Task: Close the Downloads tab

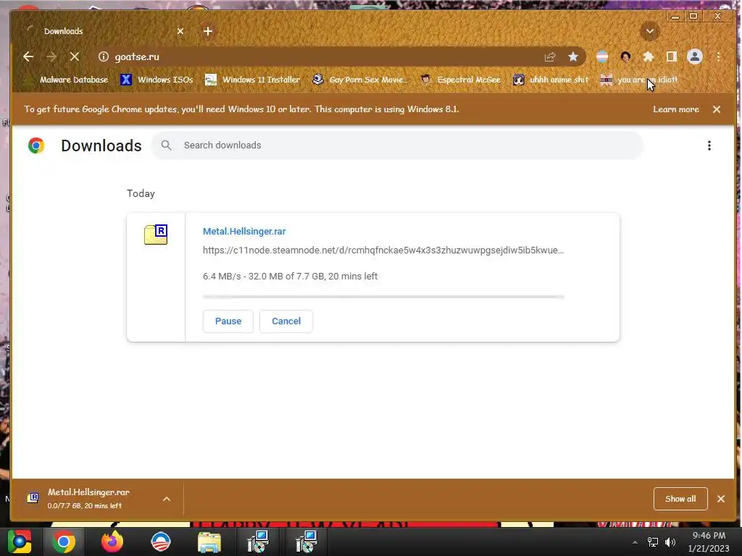Action: pyautogui.click(x=180, y=31)
